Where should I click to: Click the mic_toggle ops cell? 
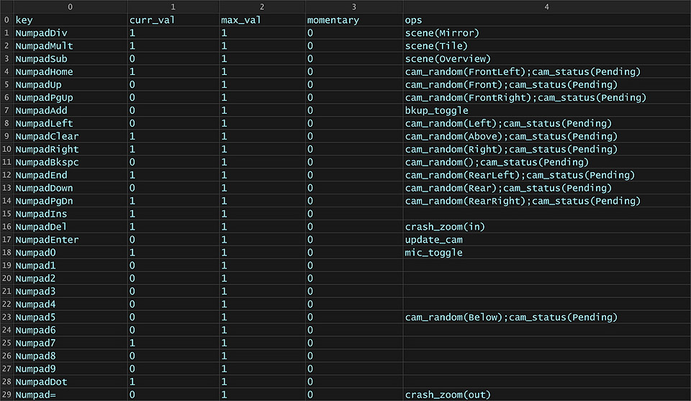click(x=546, y=253)
